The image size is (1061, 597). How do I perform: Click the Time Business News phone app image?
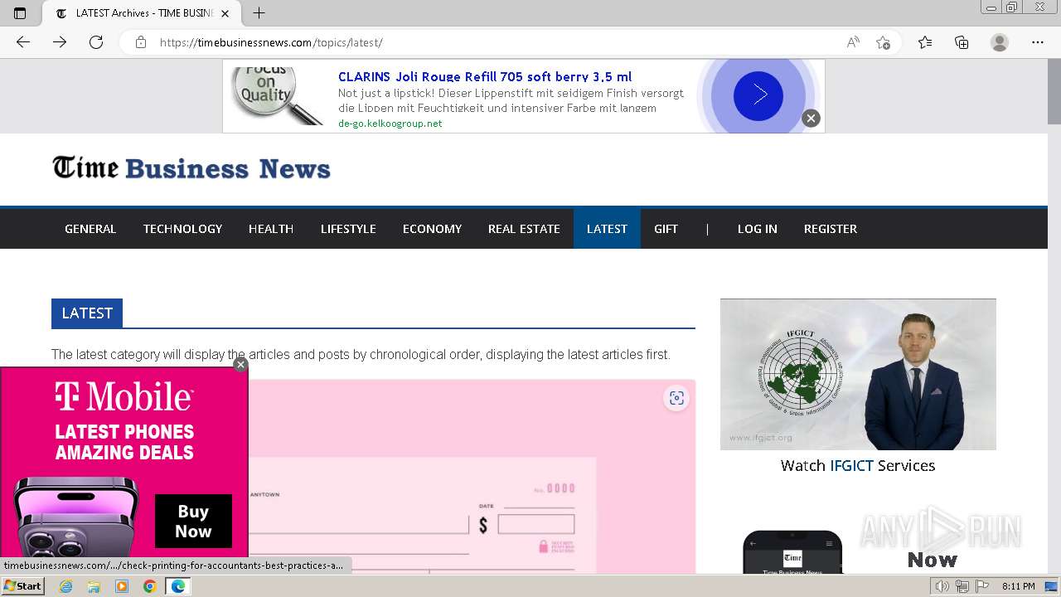coord(792,552)
